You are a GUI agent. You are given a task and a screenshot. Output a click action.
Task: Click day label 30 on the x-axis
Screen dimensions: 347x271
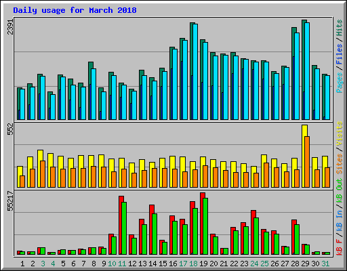coord(315,264)
